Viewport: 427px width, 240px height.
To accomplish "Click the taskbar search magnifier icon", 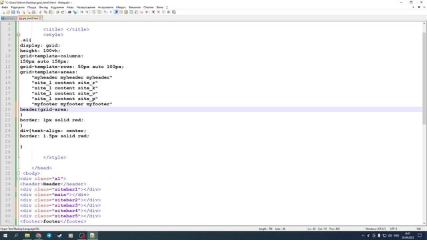I will click(x=16, y=235).
